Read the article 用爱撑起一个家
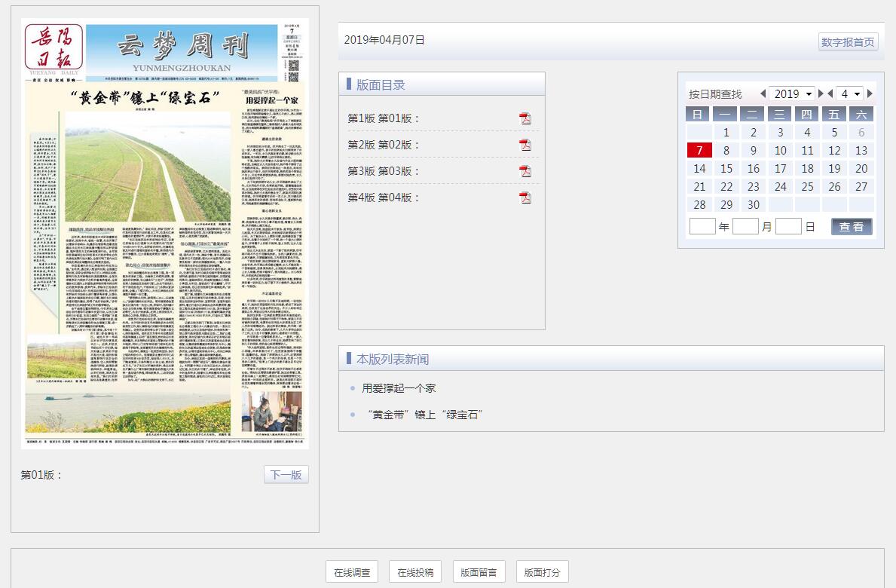 point(399,388)
